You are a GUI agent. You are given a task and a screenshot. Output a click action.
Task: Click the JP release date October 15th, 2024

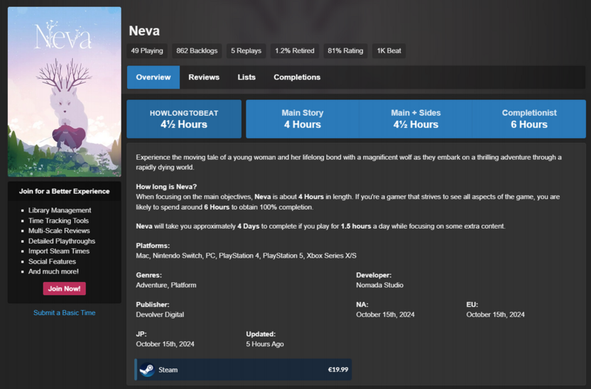(165, 344)
